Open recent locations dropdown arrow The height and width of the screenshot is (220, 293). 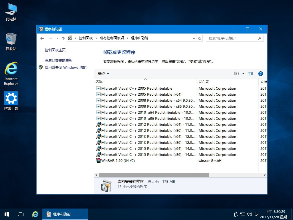[x=57, y=38]
